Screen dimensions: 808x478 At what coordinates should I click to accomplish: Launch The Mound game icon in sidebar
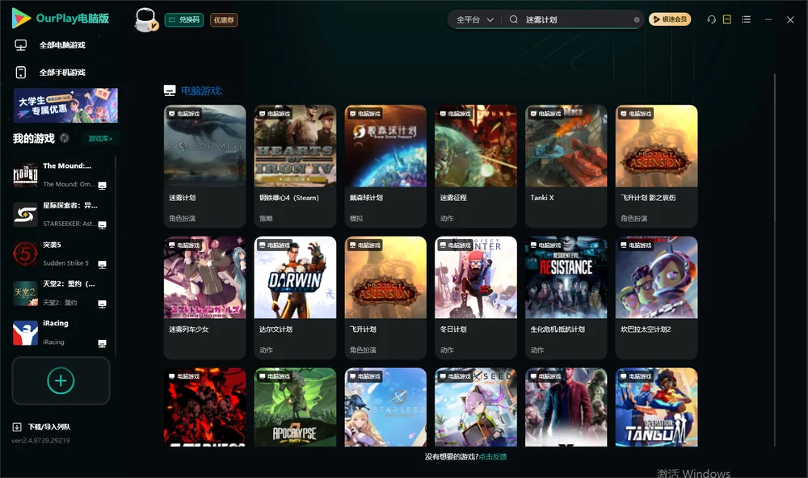[x=25, y=175]
